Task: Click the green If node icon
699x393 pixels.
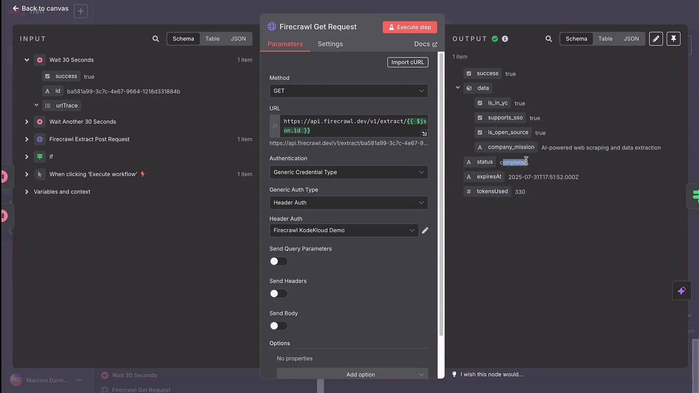Action: tap(40, 157)
